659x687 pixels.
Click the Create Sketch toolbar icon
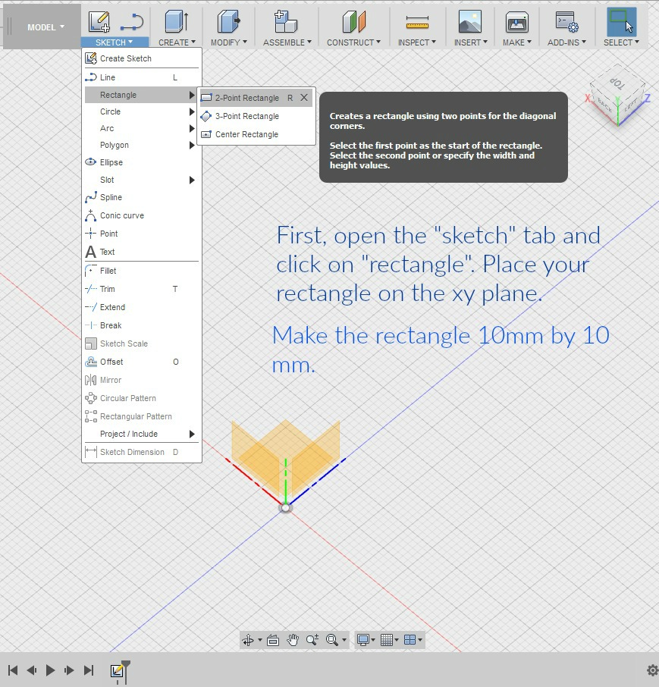99,21
